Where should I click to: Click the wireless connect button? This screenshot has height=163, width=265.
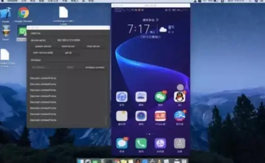click(x=95, y=68)
